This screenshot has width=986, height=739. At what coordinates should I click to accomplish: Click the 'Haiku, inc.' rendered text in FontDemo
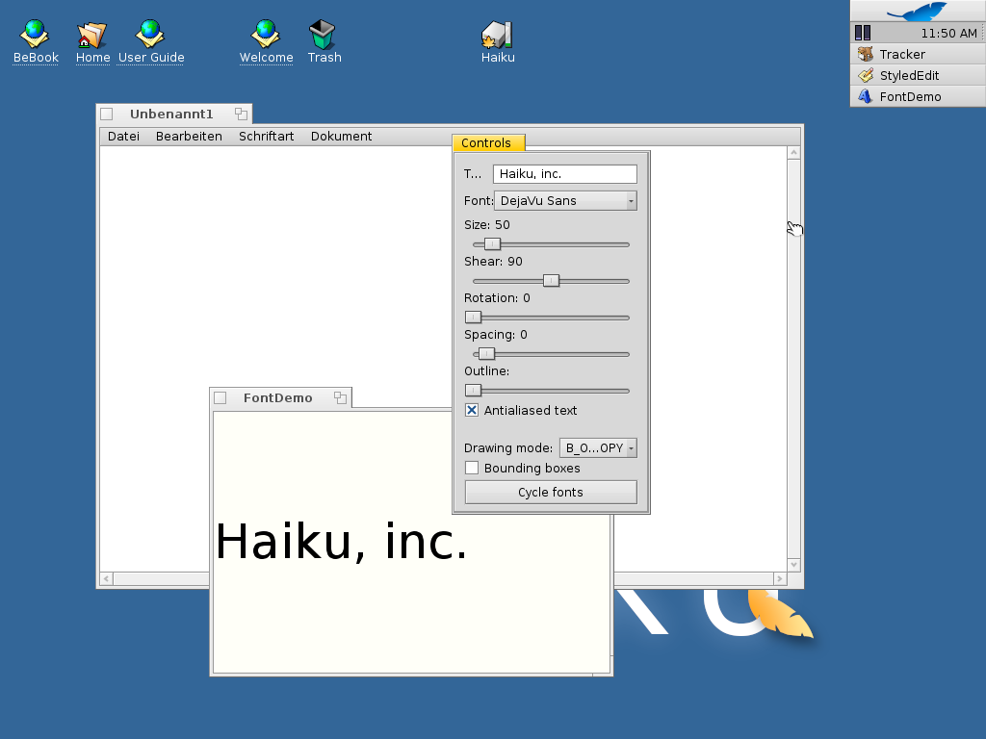point(342,542)
